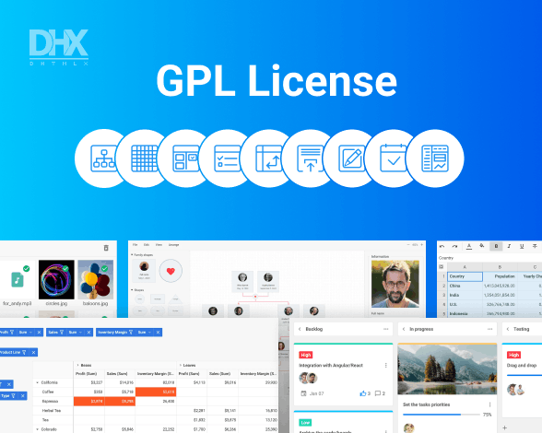The height and width of the screenshot is (433, 542).
Task: Open the Integration with Angular/React card menu
Action: click(385, 365)
